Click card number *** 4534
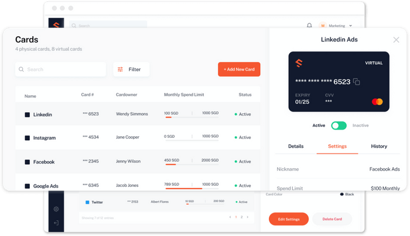This screenshot has height=236, width=410. 91,137
